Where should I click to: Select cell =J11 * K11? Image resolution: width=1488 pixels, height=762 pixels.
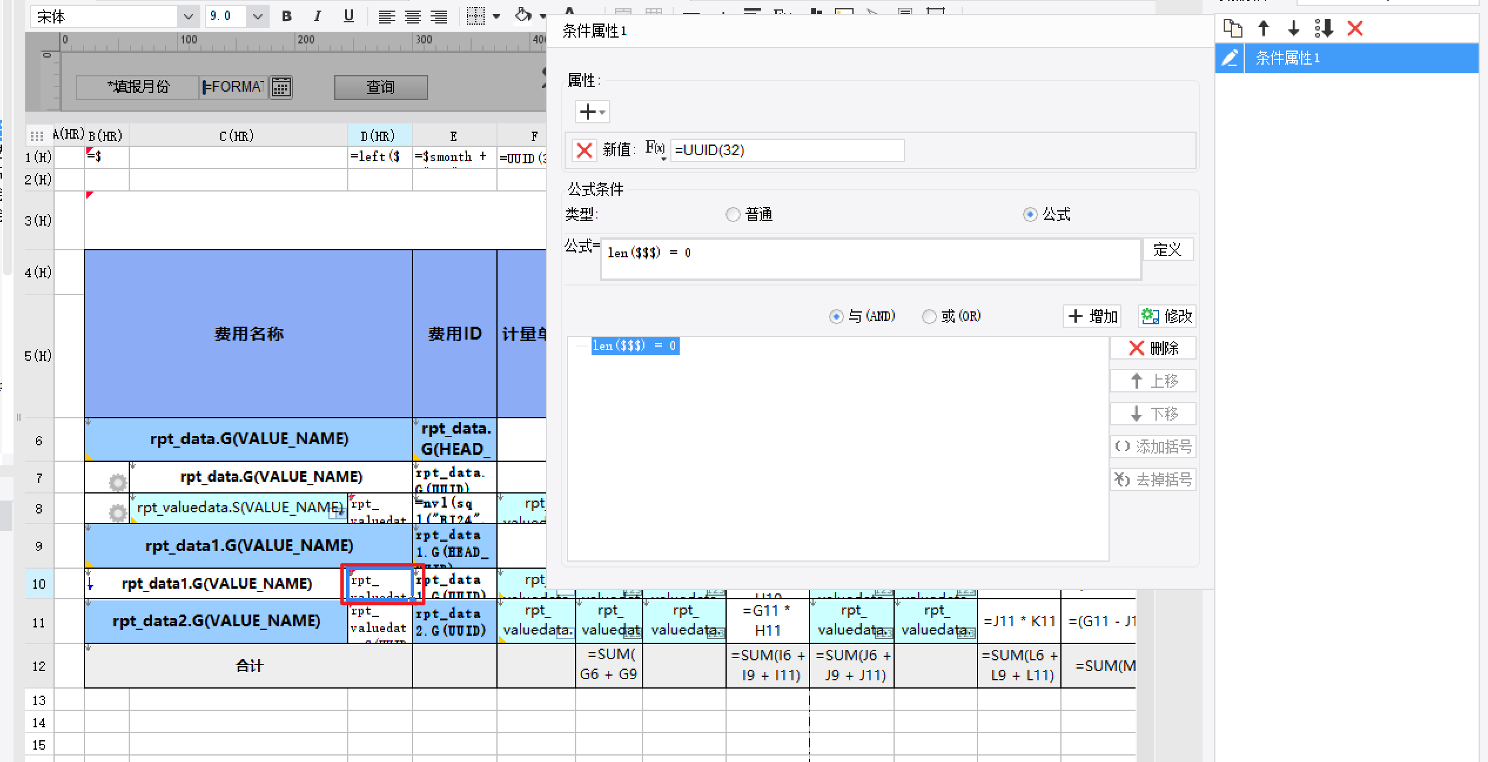(x=1019, y=621)
